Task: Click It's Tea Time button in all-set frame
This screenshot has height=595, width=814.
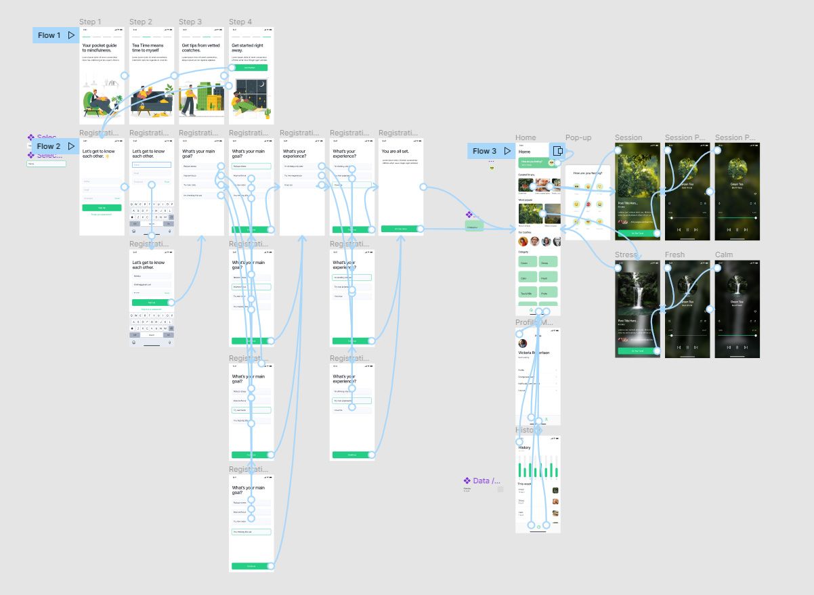Action: coord(401,229)
